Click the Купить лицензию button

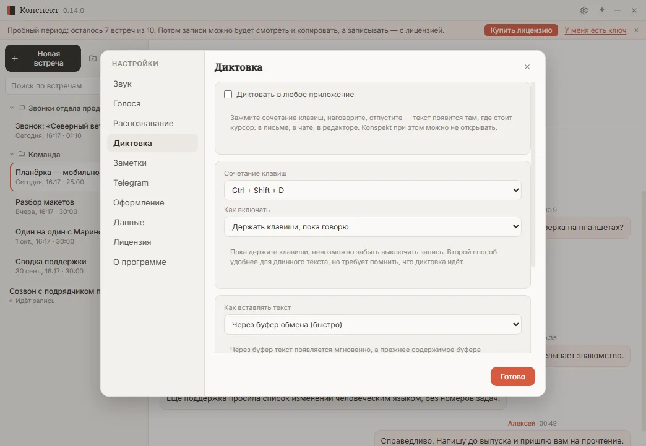coord(521,30)
